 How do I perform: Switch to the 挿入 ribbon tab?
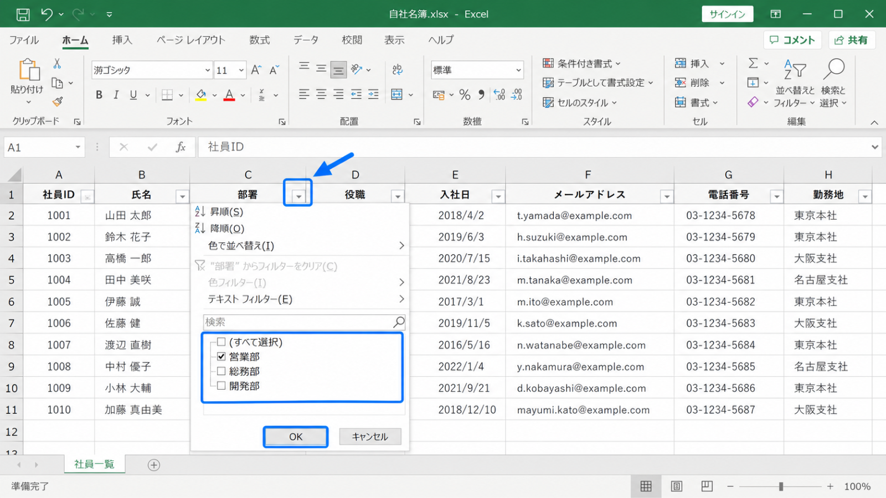coord(122,40)
